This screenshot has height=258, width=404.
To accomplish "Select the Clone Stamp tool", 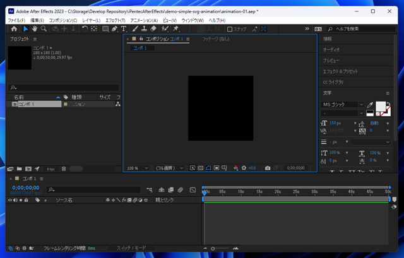I will 144,29.
